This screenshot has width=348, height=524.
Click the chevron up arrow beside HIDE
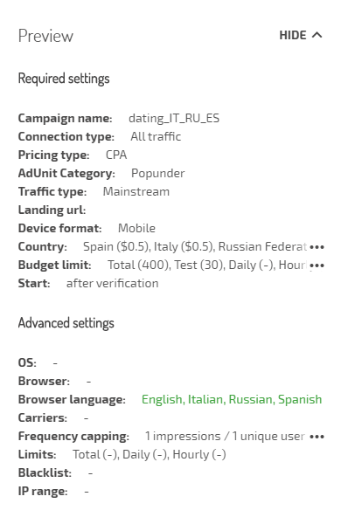pos(317,35)
